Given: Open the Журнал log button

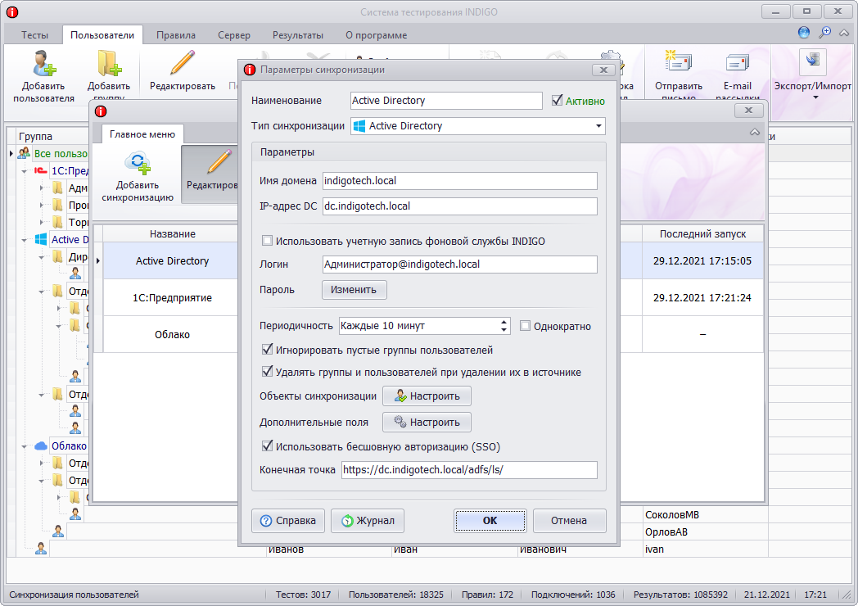Looking at the screenshot, I should click(367, 521).
